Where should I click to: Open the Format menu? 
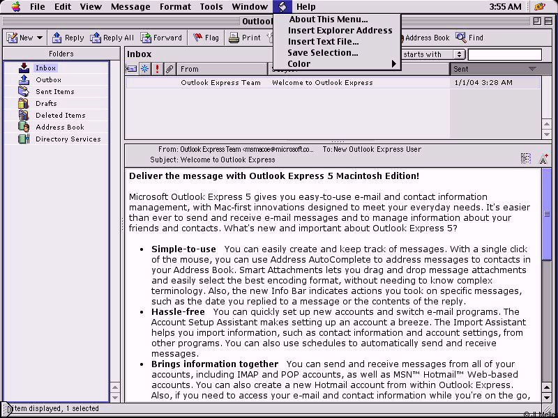[x=175, y=6]
